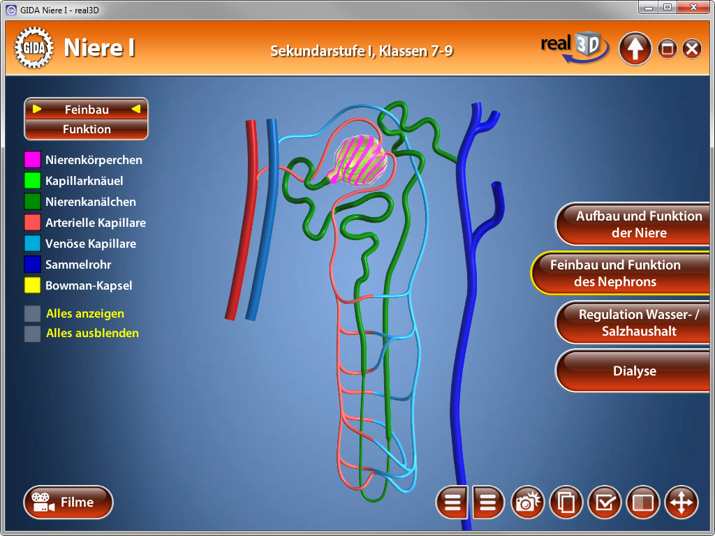Open Aufbau und Funktion der Niere
Screen dimensions: 715x536
pos(633,224)
